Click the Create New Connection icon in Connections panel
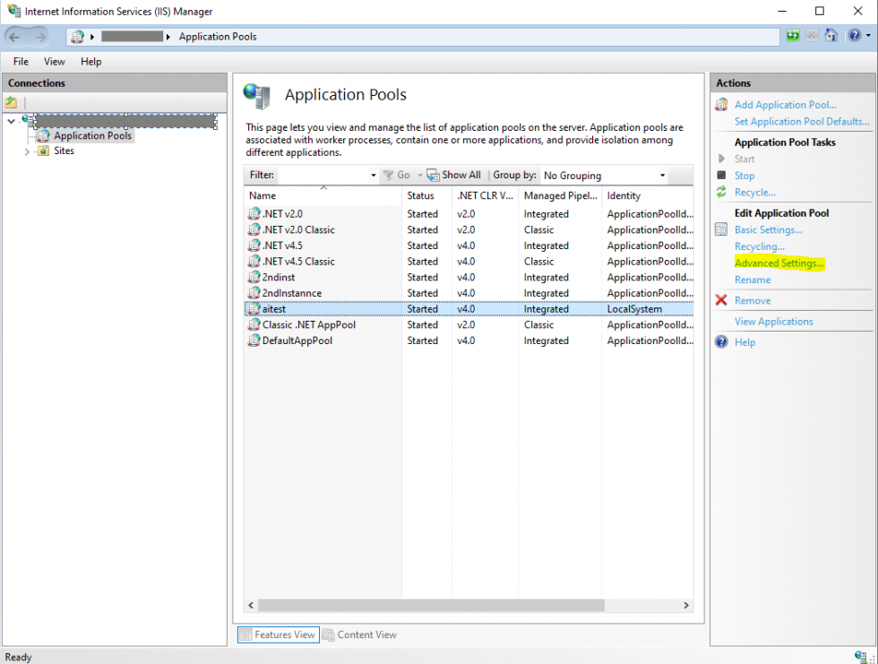 point(13,103)
